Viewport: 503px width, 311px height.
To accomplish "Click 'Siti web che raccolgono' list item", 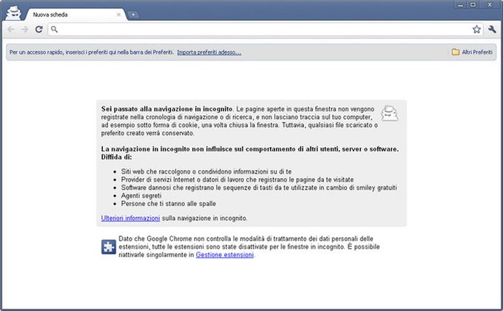I will [x=206, y=171].
